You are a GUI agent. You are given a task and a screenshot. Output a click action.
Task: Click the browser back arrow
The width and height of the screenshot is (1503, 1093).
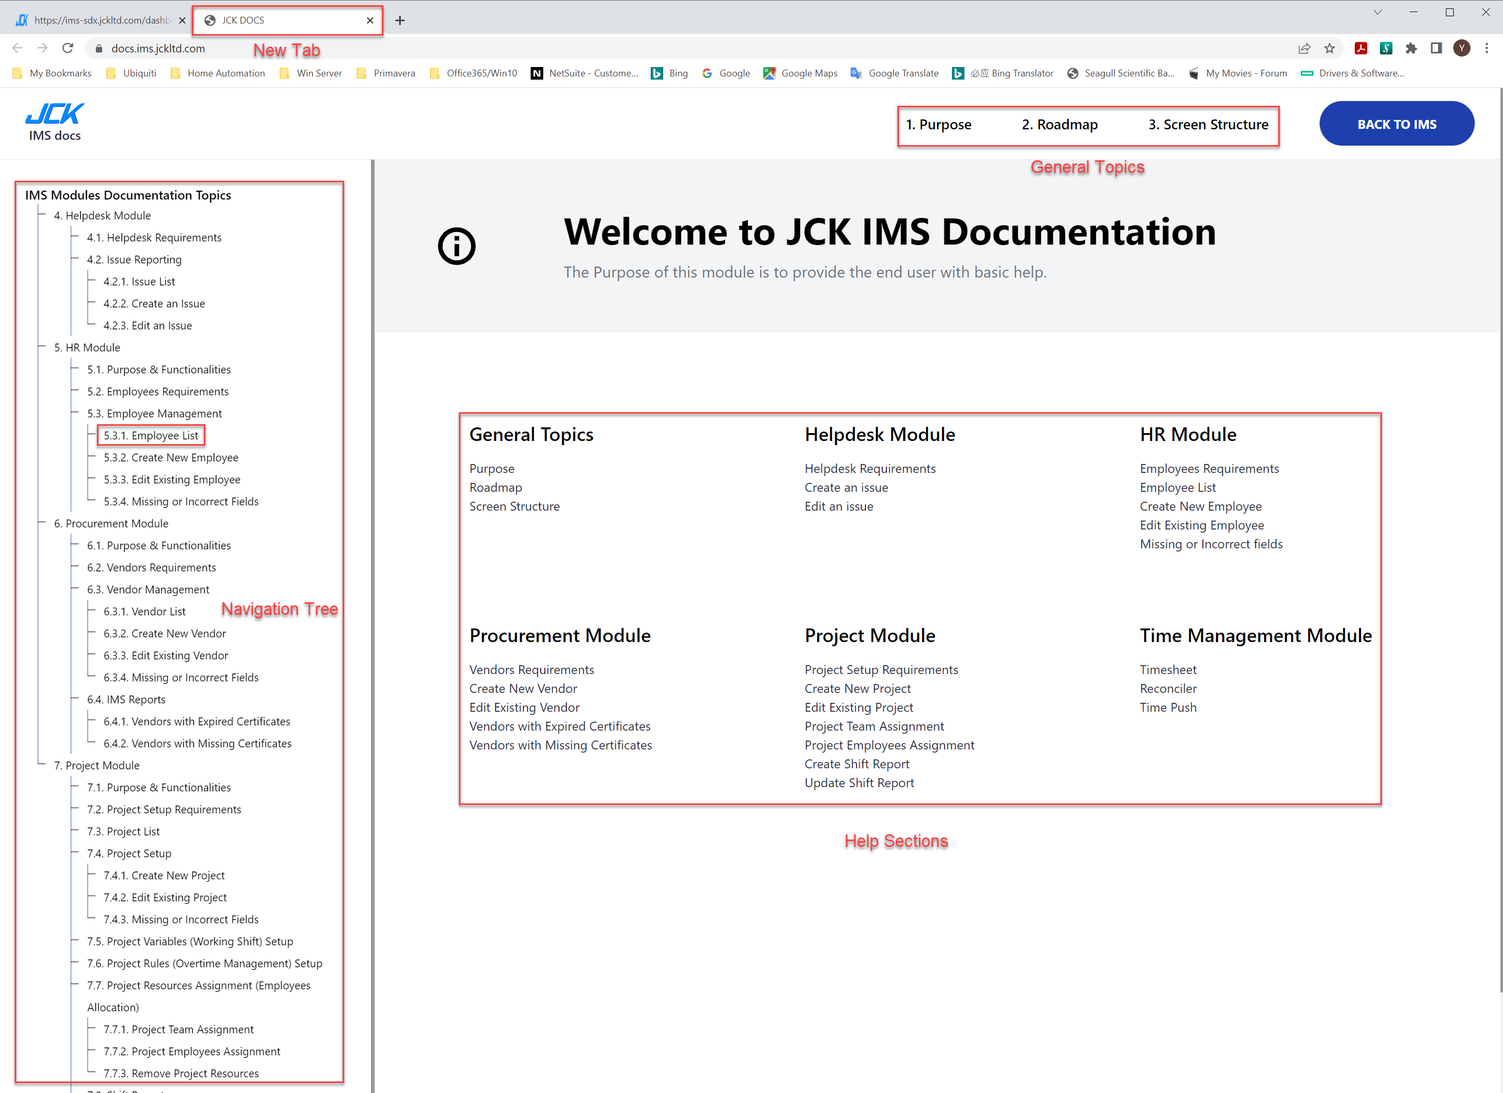click(18, 48)
